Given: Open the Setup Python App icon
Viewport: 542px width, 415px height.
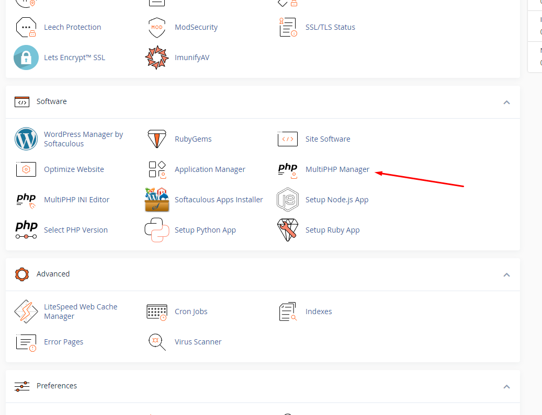Looking at the screenshot, I should click(x=157, y=230).
